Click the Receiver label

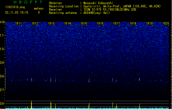click(56, 10)
